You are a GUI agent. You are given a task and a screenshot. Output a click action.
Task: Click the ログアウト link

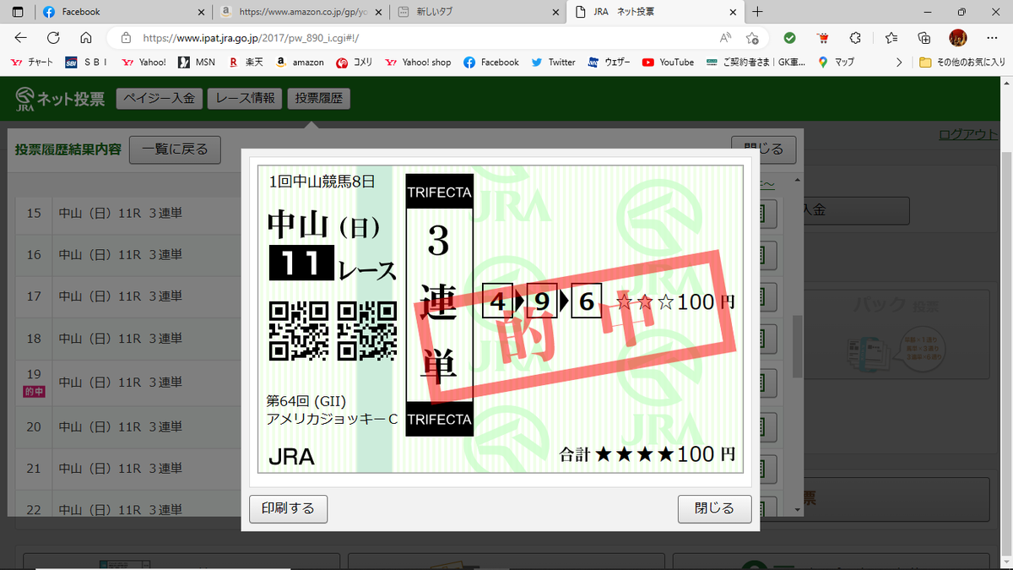968,135
